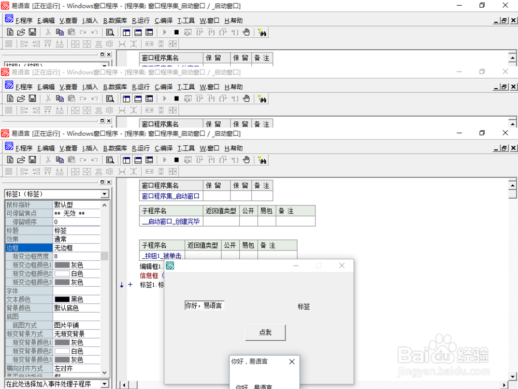This screenshot has width=518, height=389.
Task: Click the 窗口程序集_启动窗口 cell link
Action: [x=170, y=196]
